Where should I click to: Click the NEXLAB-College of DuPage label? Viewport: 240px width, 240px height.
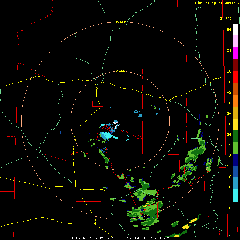(213, 3)
